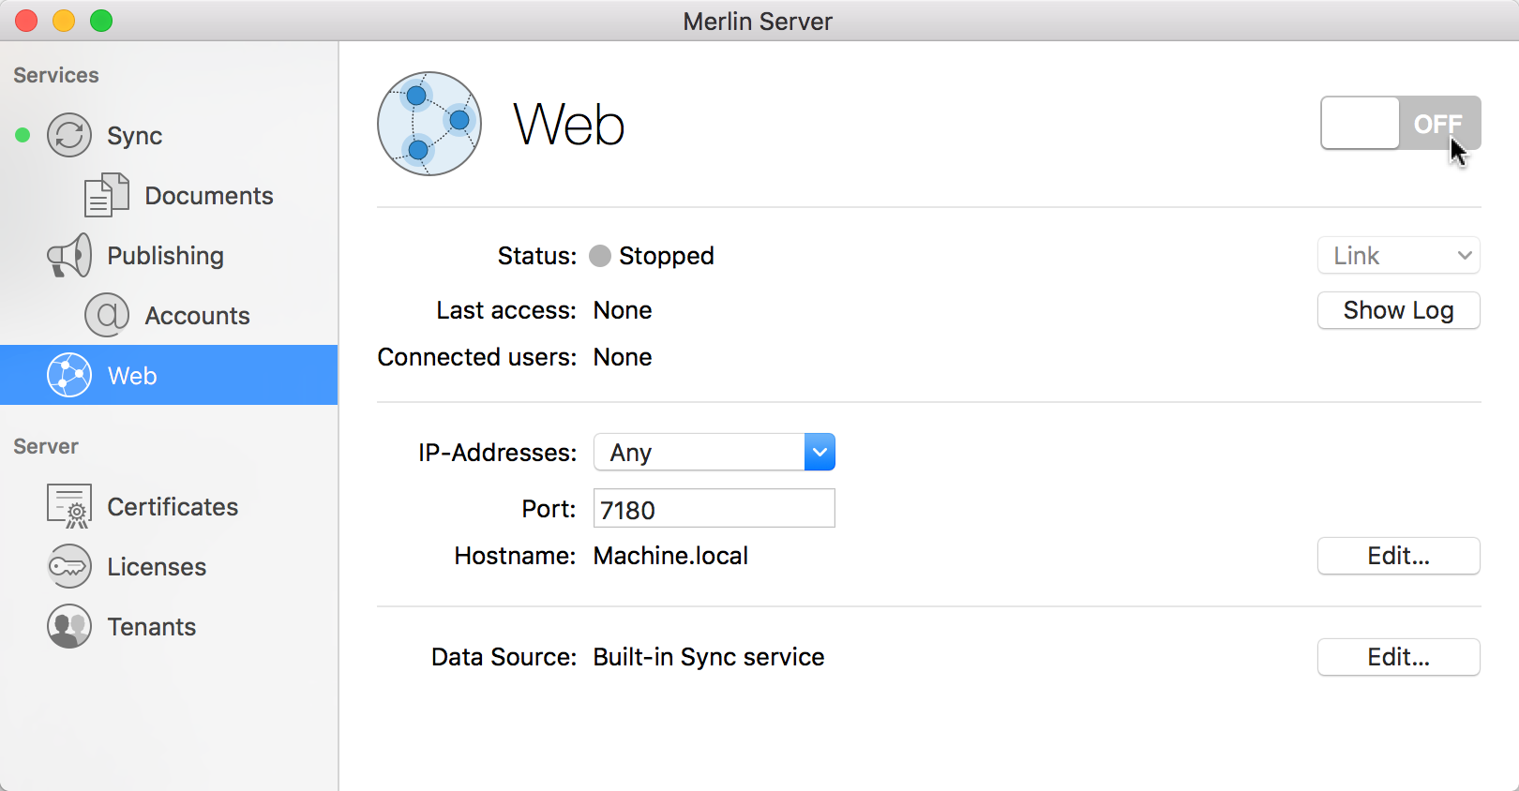The height and width of the screenshot is (791, 1519).
Task: Click into the Port field showing 7180
Action: [x=714, y=508]
